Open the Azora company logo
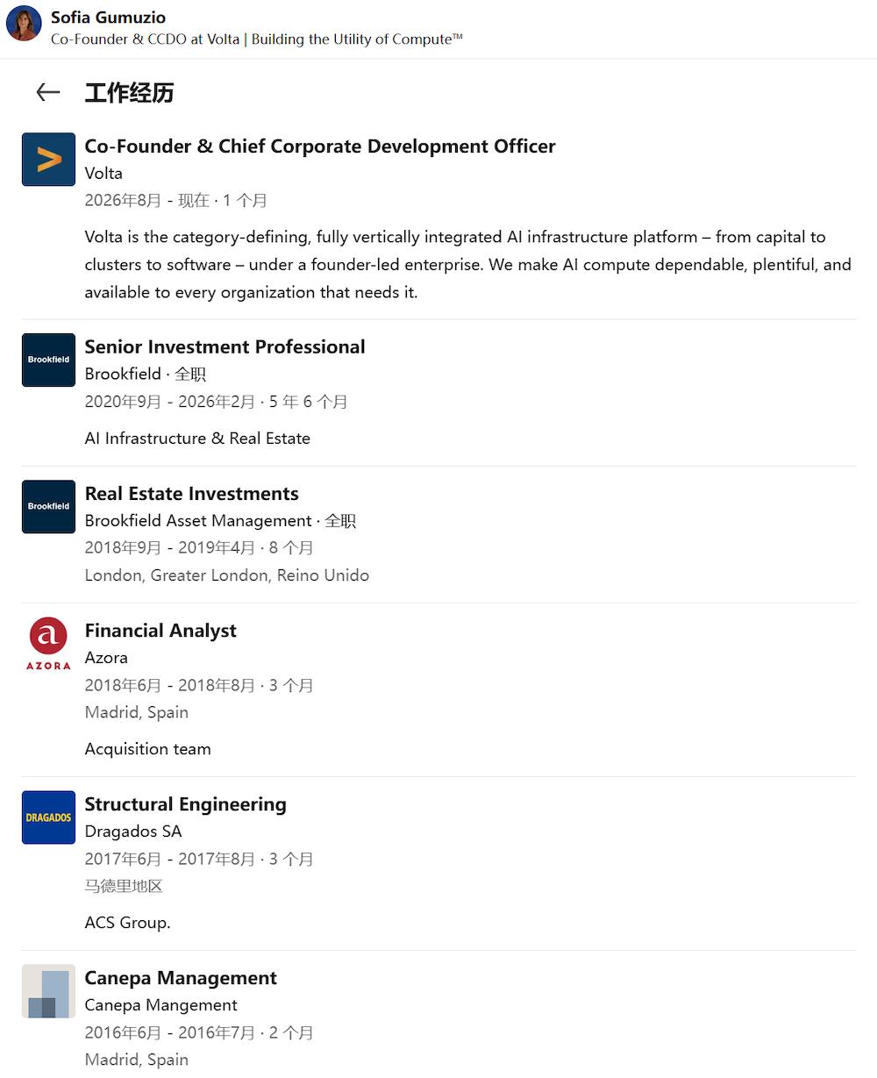The image size is (877, 1078). coord(48,643)
